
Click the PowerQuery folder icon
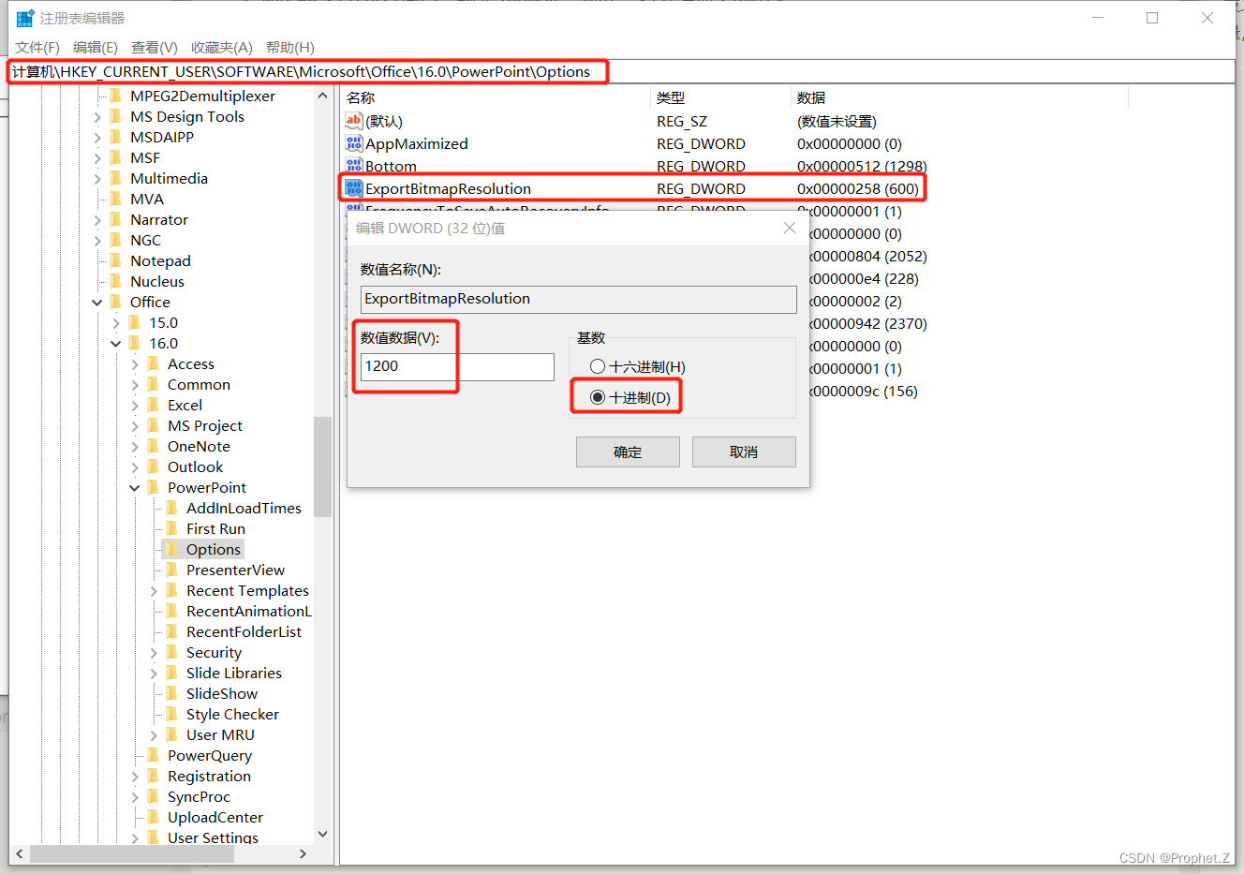153,755
